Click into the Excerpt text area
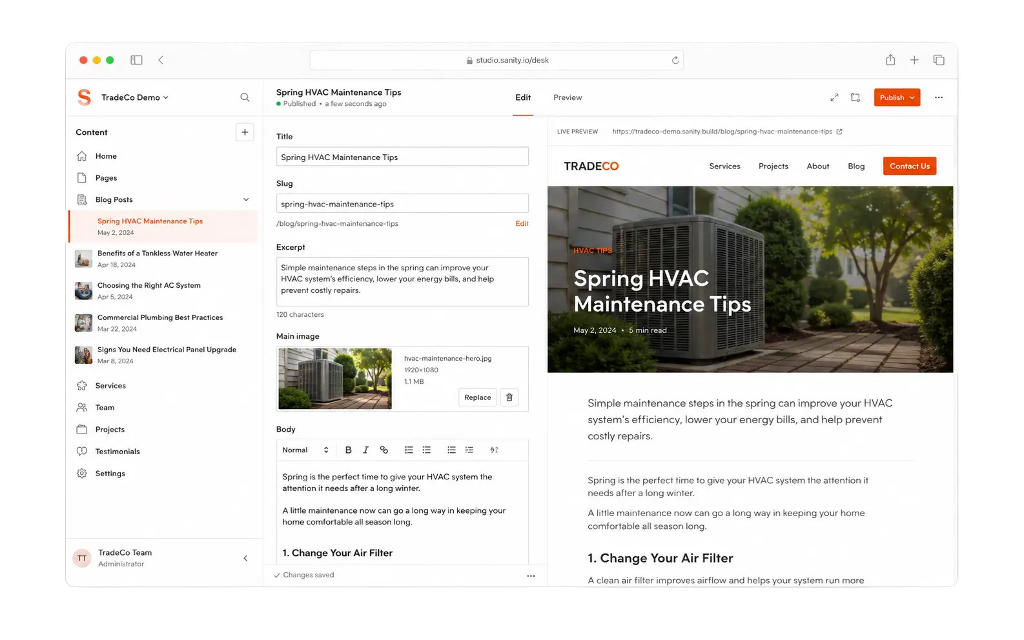1024x640 pixels. (x=402, y=282)
